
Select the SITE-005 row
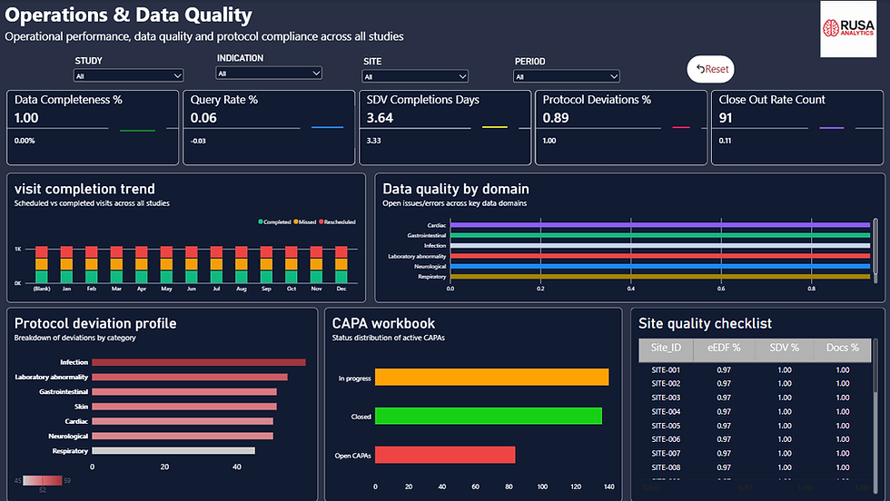755,426
